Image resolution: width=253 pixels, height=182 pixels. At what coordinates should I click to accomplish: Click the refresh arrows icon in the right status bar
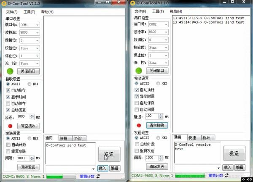click(x=227, y=175)
